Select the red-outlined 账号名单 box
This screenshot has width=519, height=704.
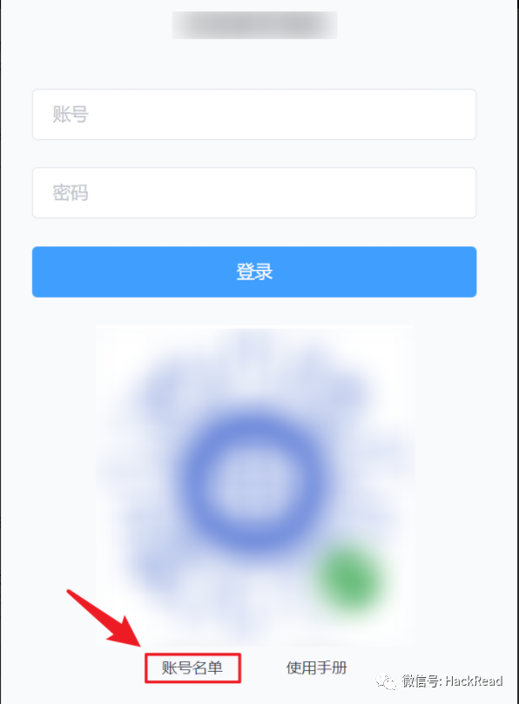pos(192,668)
